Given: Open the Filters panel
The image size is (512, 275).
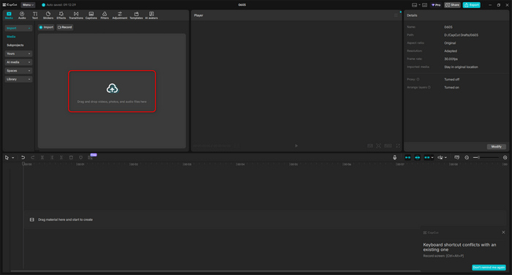Looking at the screenshot, I should [105, 15].
